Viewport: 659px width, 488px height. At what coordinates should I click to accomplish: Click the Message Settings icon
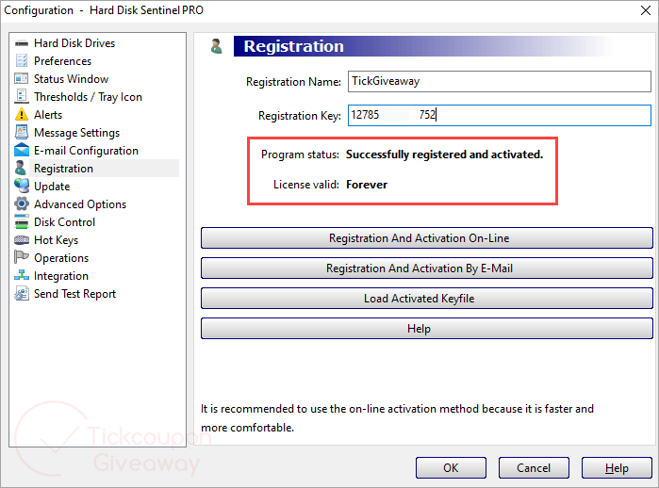click(x=22, y=132)
